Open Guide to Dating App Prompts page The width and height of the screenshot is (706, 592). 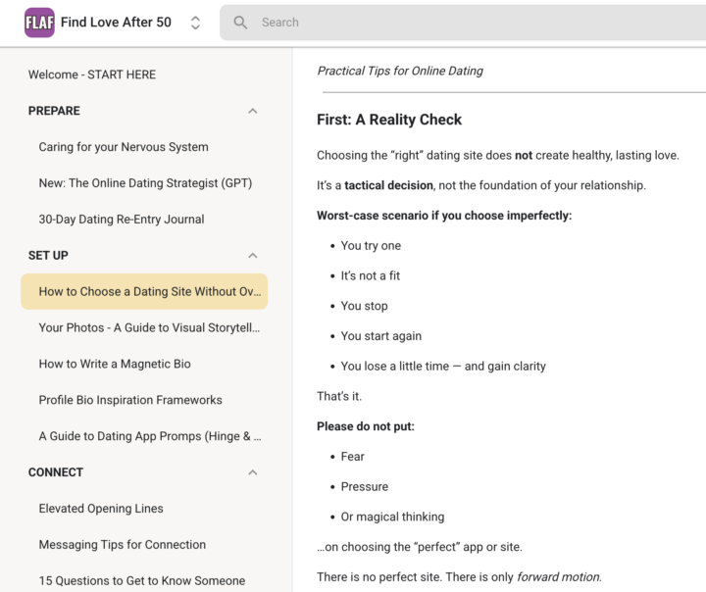click(149, 436)
